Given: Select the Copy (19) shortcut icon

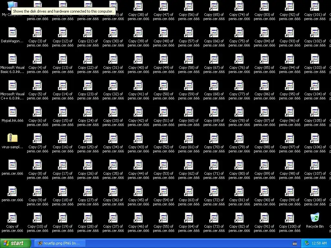Looking at the screenshot, I should pyautogui.click(x=63, y=218).
